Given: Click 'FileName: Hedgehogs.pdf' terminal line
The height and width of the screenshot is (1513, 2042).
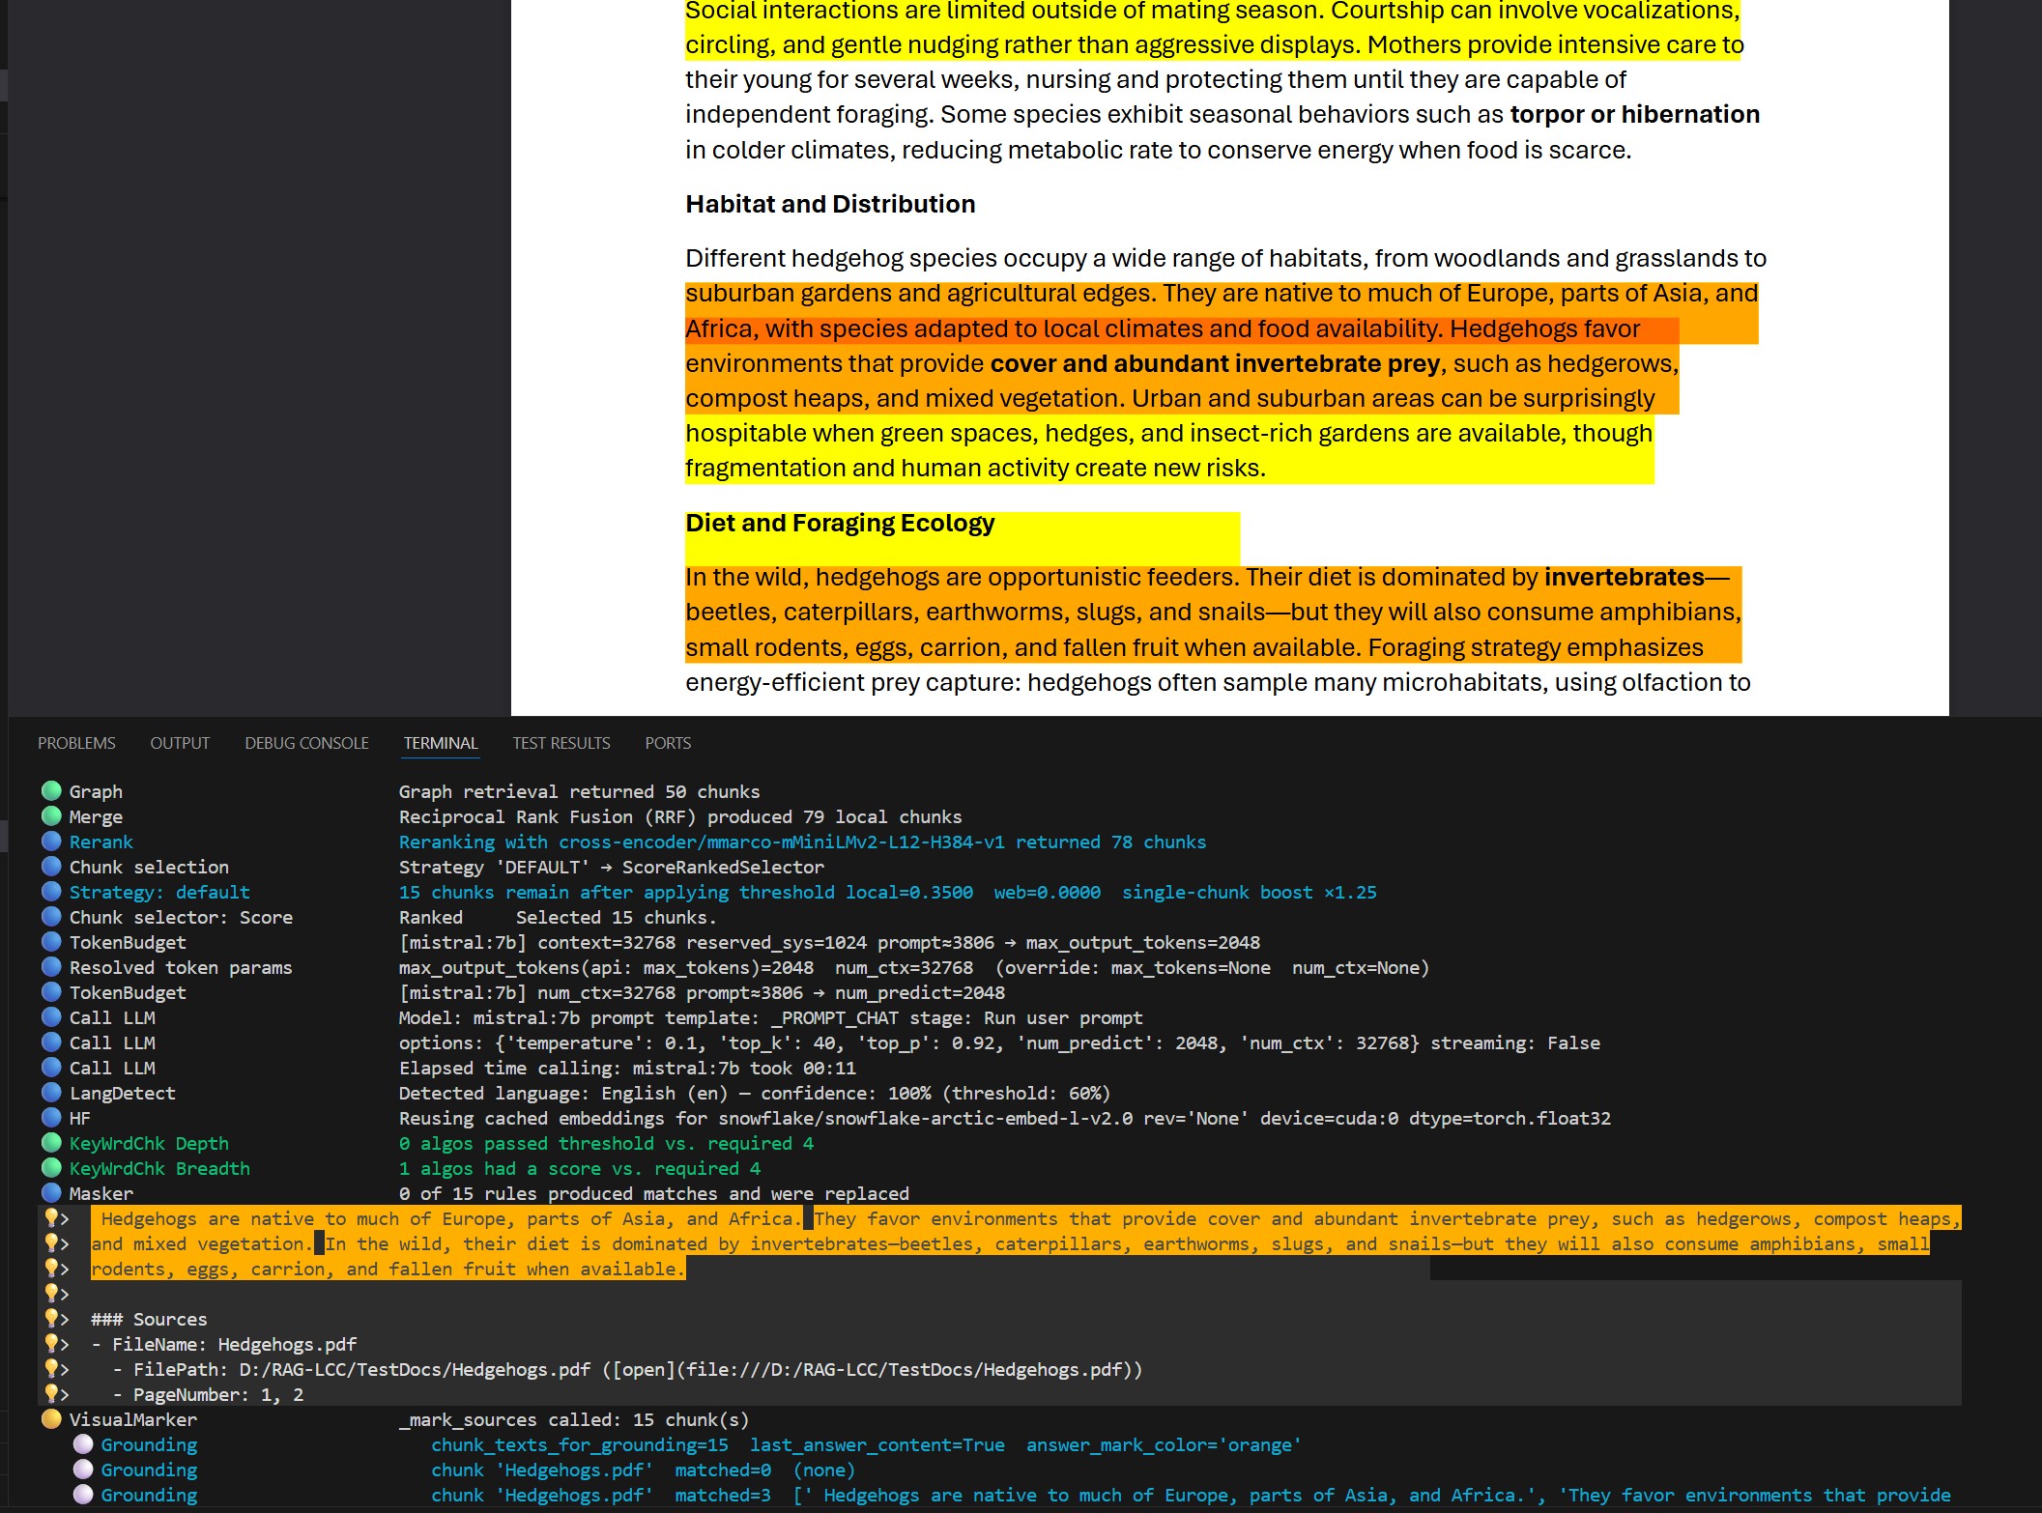Looking at the screenshot, I should point(235,1344).
